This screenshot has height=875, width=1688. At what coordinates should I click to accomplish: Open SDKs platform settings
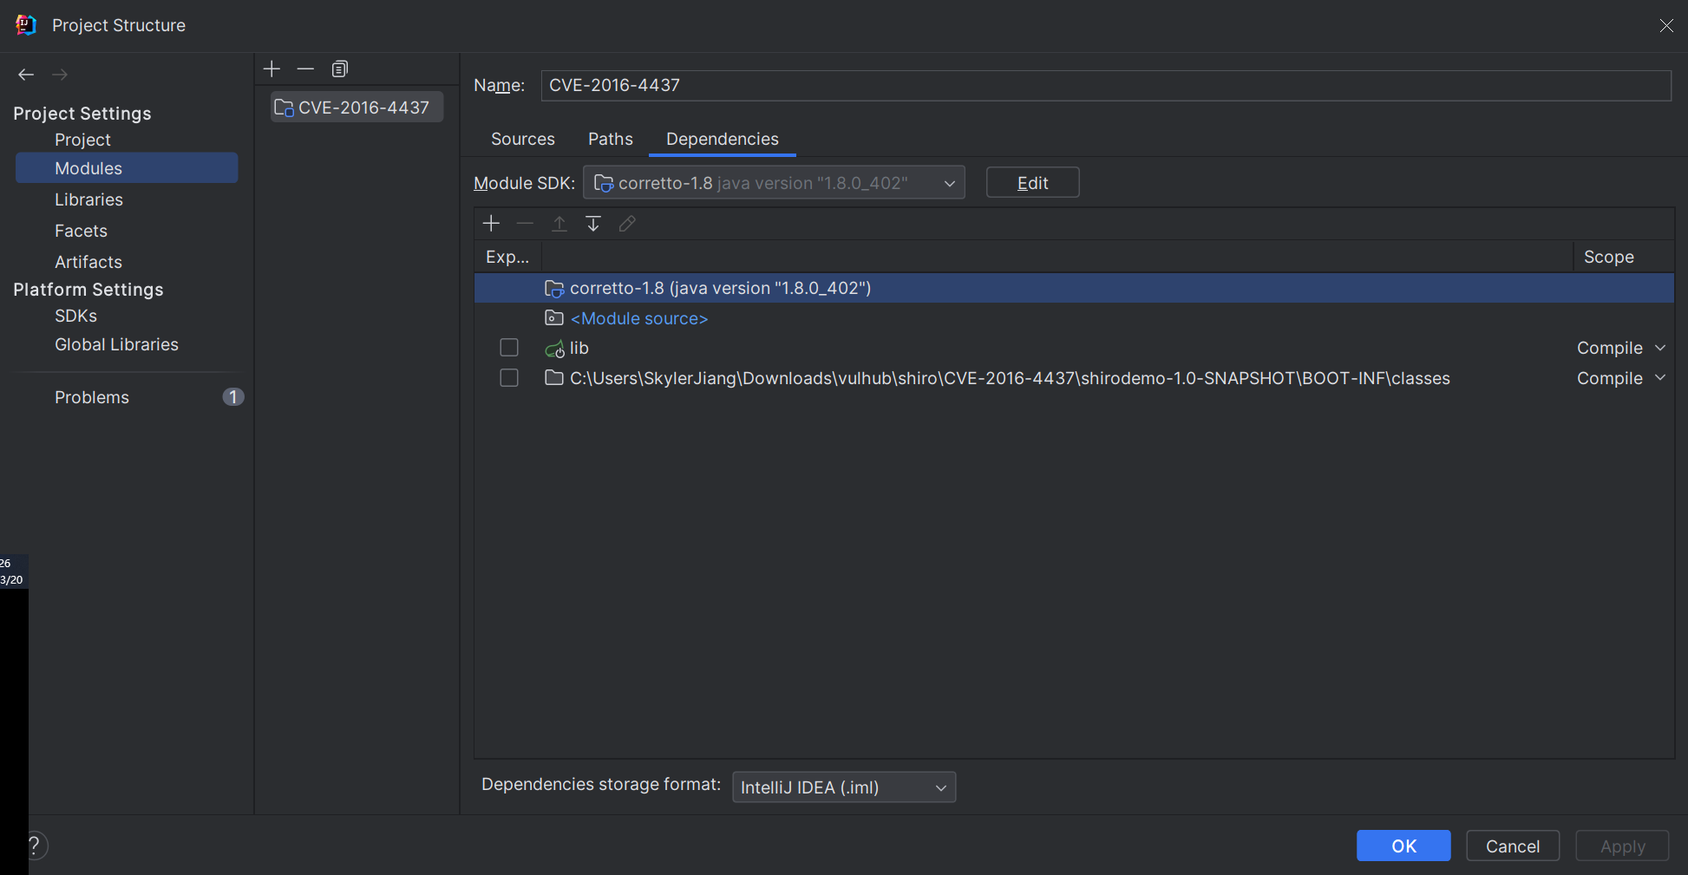pos(76,316)
